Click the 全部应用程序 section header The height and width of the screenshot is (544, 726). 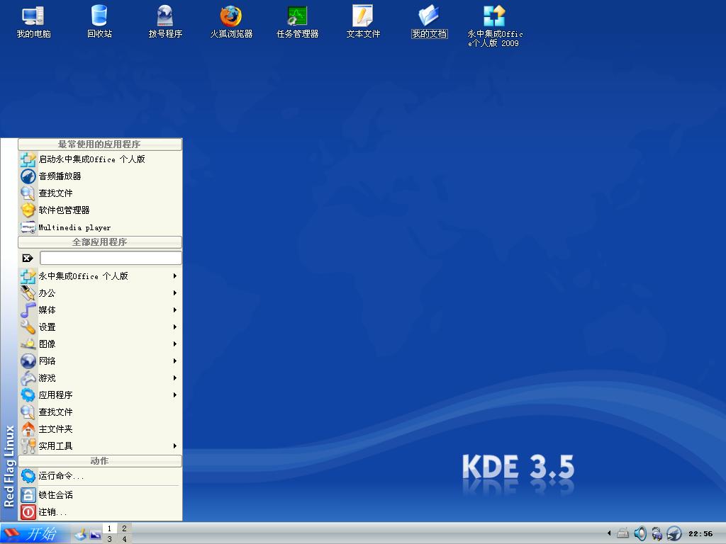(x=100, y=242)
